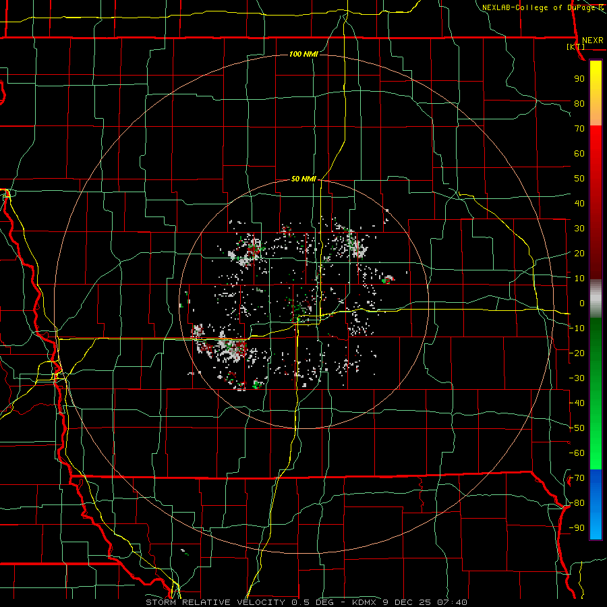Select the "NEXR" label above the color scale
Screen dimensions: 607x607
click(592, 40)
